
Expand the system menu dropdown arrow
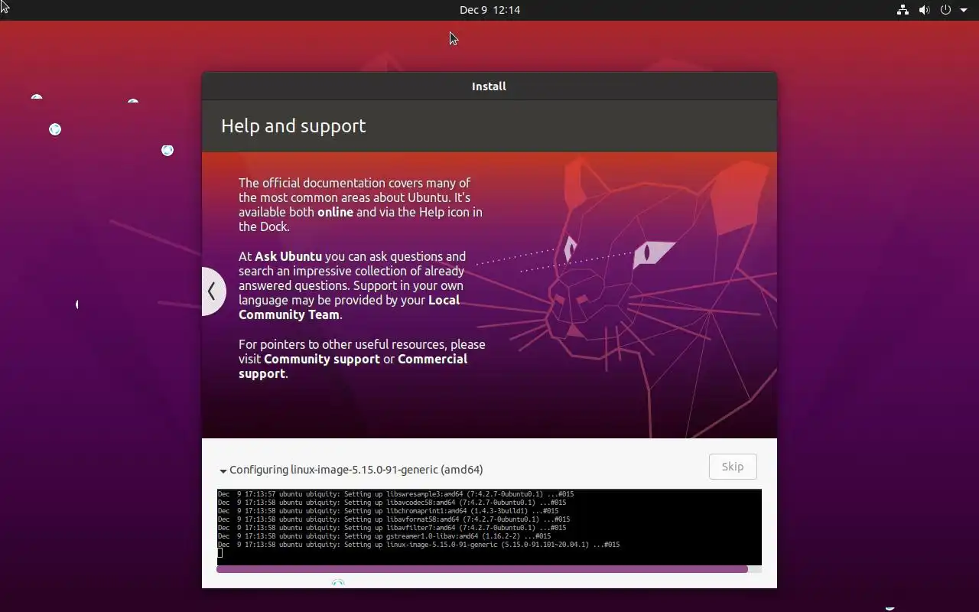click(964, 11)
